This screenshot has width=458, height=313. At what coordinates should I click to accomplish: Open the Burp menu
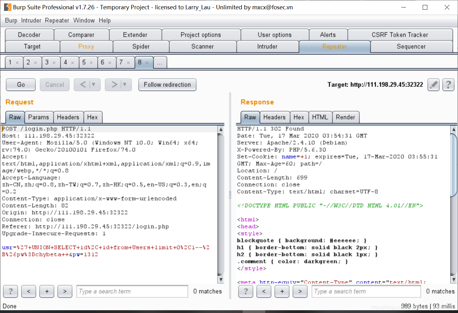tap(11, 20)
